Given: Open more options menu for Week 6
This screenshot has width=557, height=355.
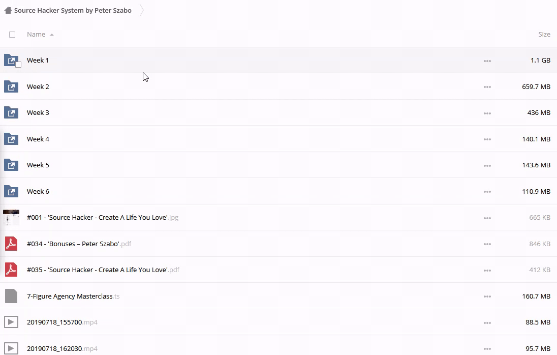Looking at the screenshot, I should [x=487, y=192].
